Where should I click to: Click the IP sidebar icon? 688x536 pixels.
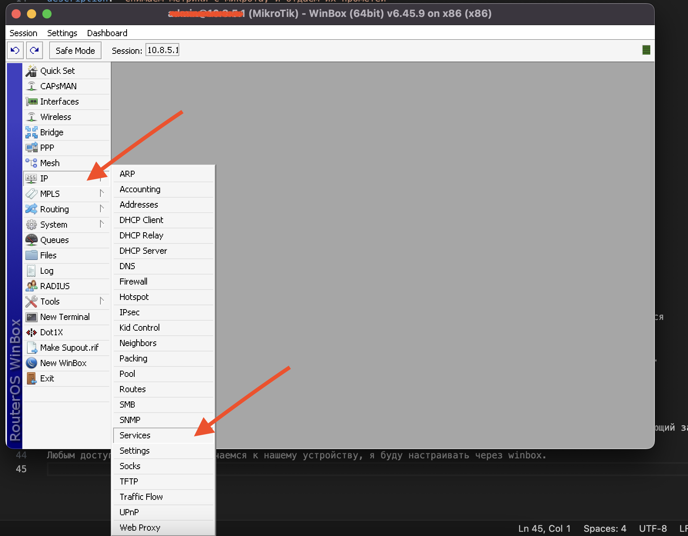point(31,178)
